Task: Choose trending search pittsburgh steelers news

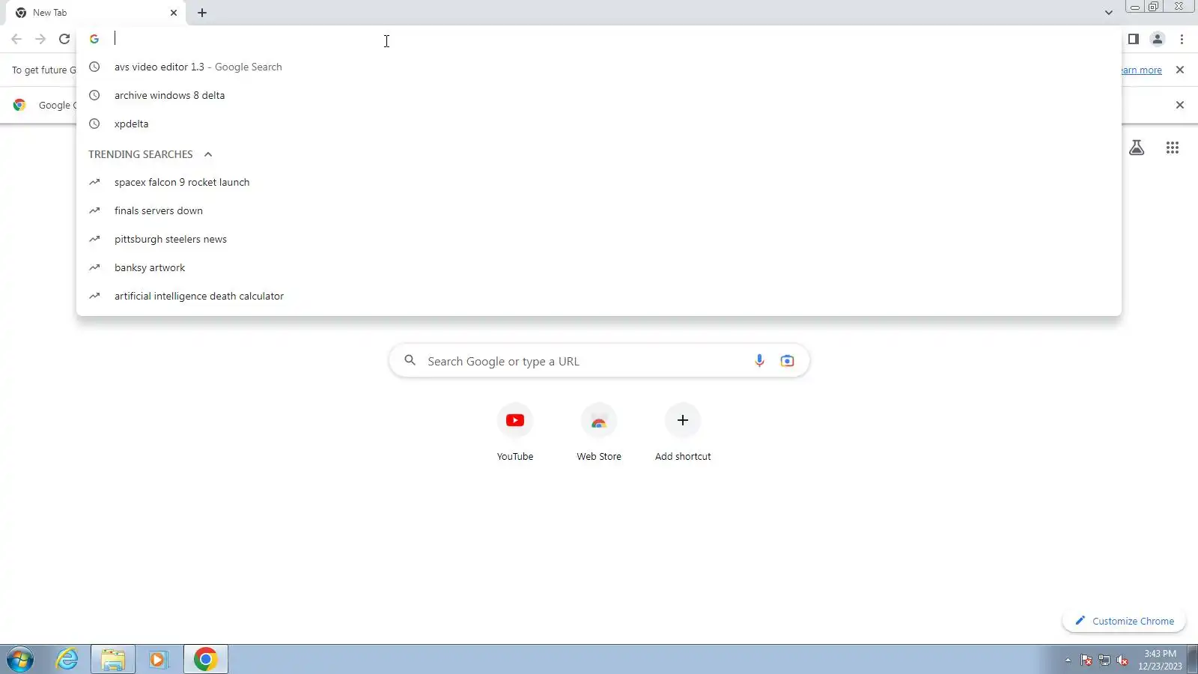Action: [599, 239]
